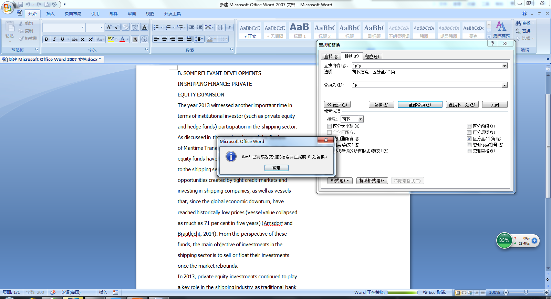Open the 页面布局 ribbon tab
This screenshot has height=299, width=551.
tap(73, 14)
